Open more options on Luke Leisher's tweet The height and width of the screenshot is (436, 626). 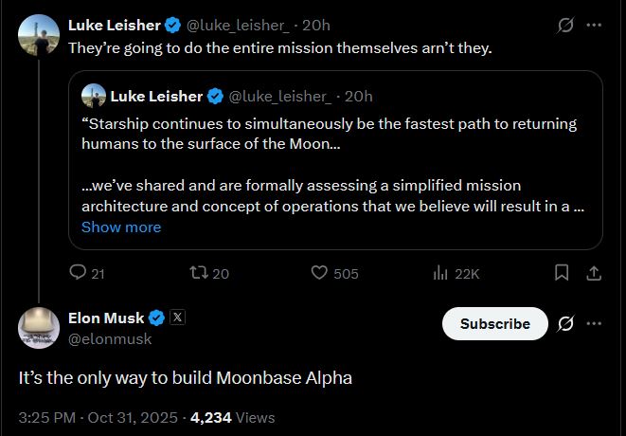(594, 25)
